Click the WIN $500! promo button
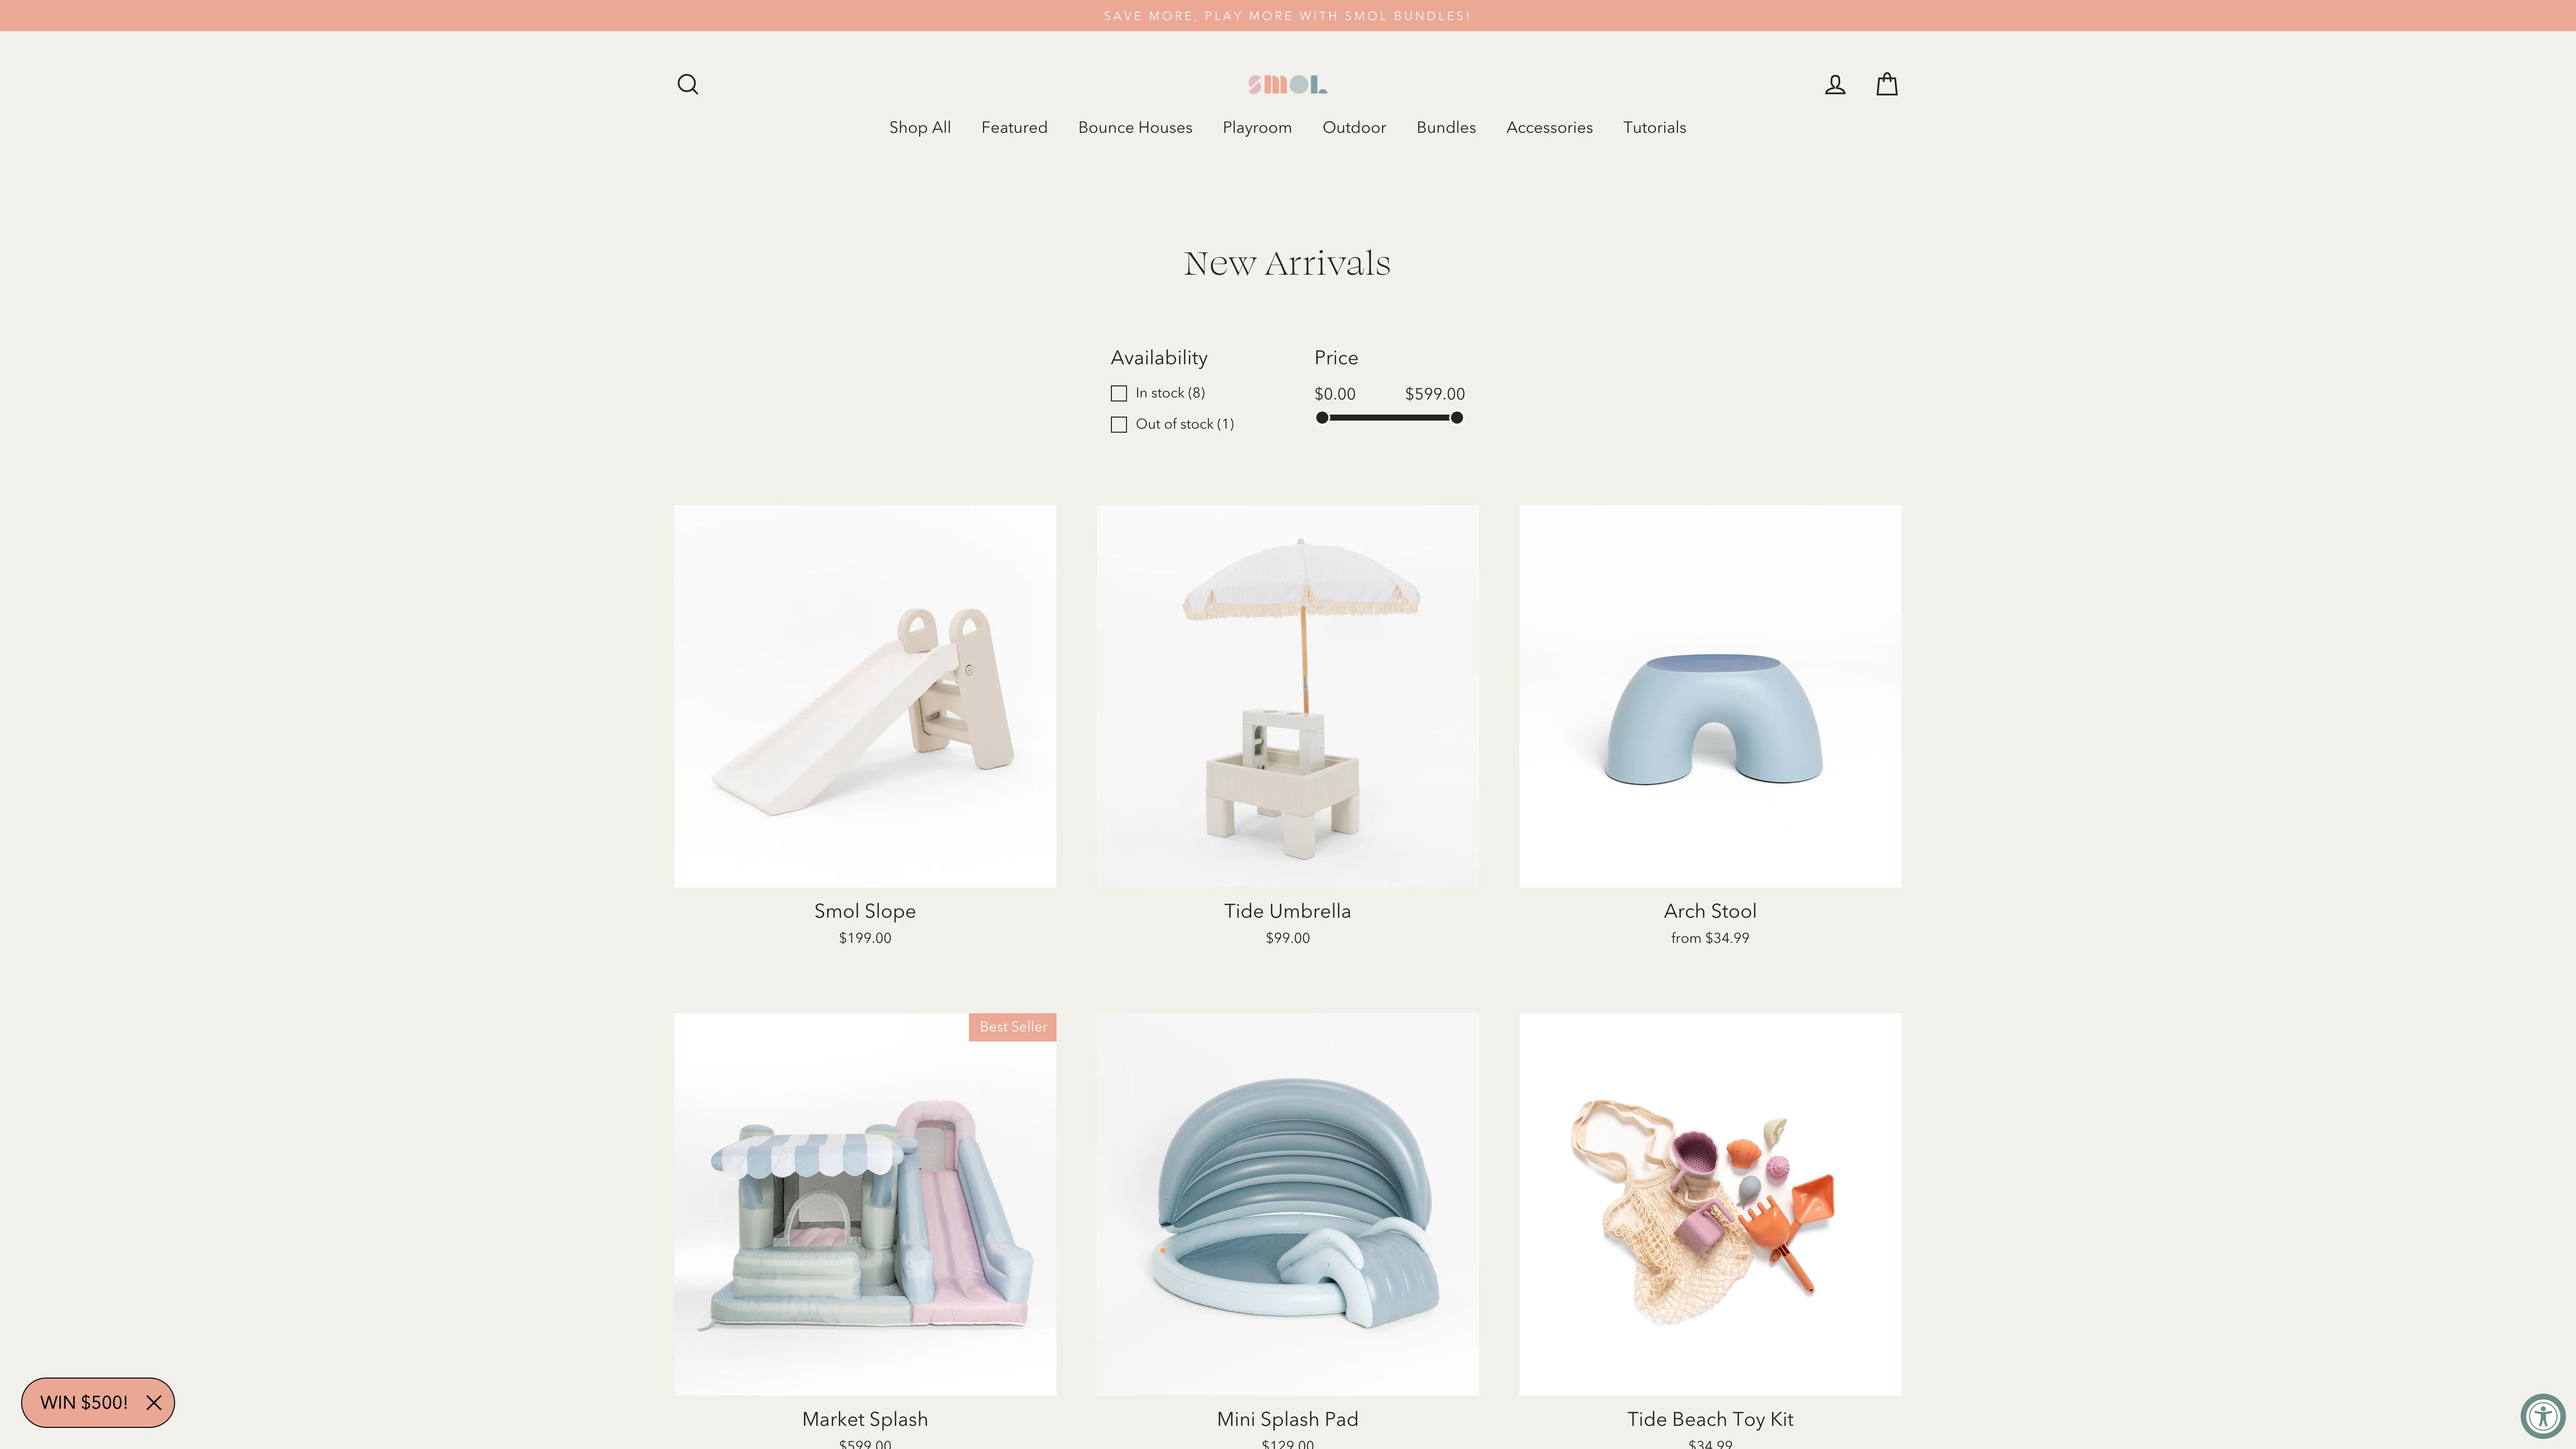The width and height of the screenshot is (2576, 1449). (x=84, y=1402)
